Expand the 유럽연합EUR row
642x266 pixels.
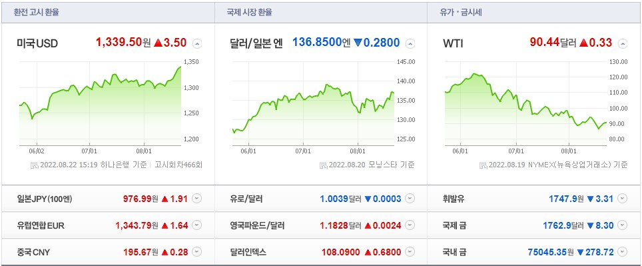(x=197, y=225)
